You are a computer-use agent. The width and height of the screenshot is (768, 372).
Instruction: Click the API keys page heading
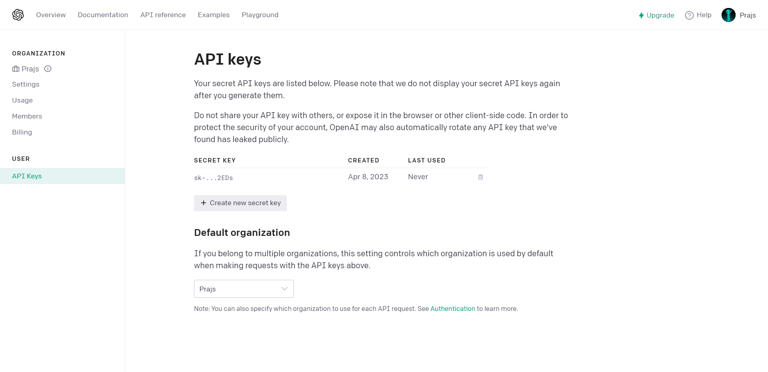pyautogui.click(x=228, y=59)
